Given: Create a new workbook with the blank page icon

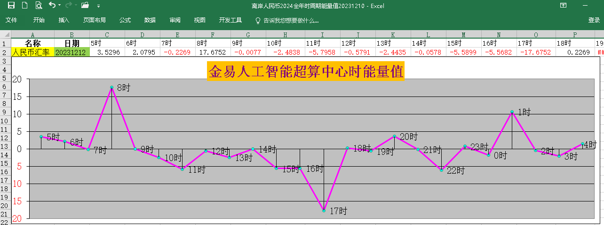Looking at the screenshot, I should point(25,6).
